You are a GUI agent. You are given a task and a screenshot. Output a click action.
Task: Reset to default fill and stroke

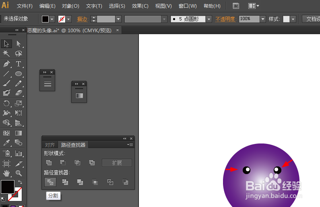(3, 199)
